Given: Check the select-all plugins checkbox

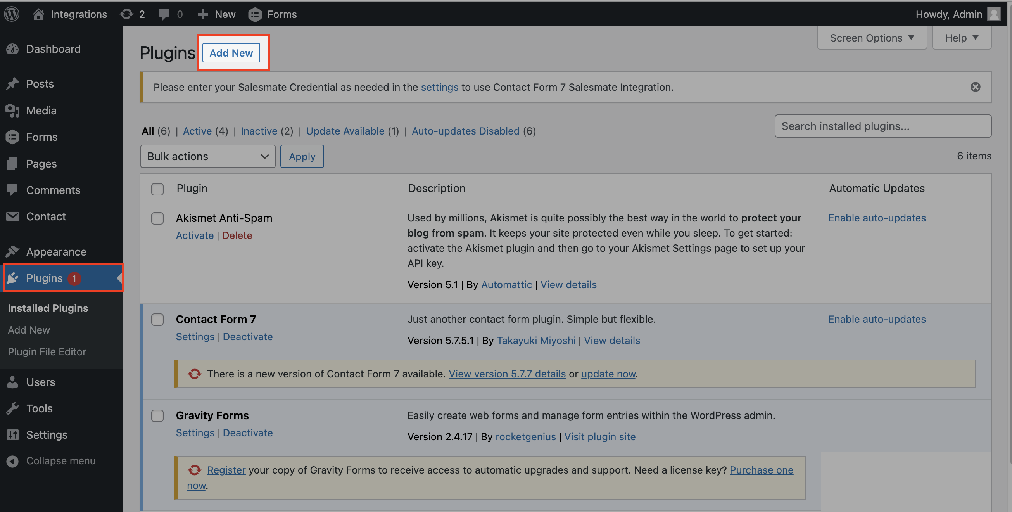Looking at the screenshot, I should tap(157, 189).
